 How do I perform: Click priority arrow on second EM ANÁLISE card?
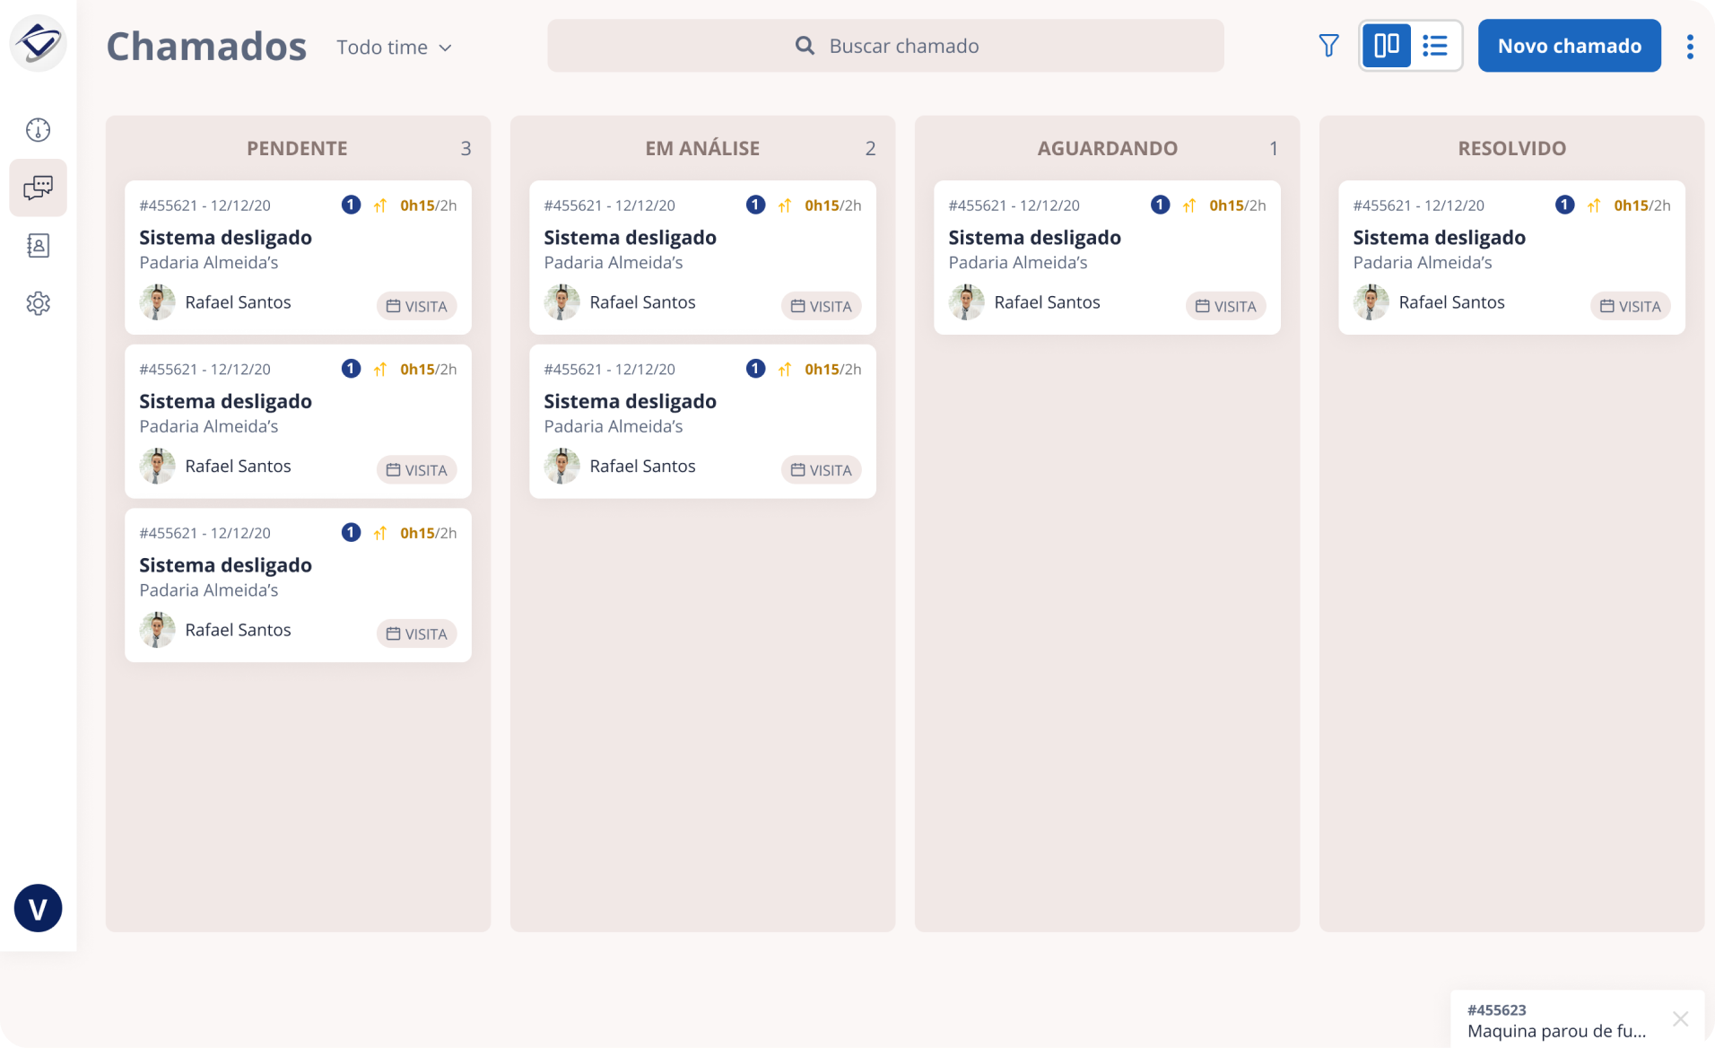pos(785,370)
